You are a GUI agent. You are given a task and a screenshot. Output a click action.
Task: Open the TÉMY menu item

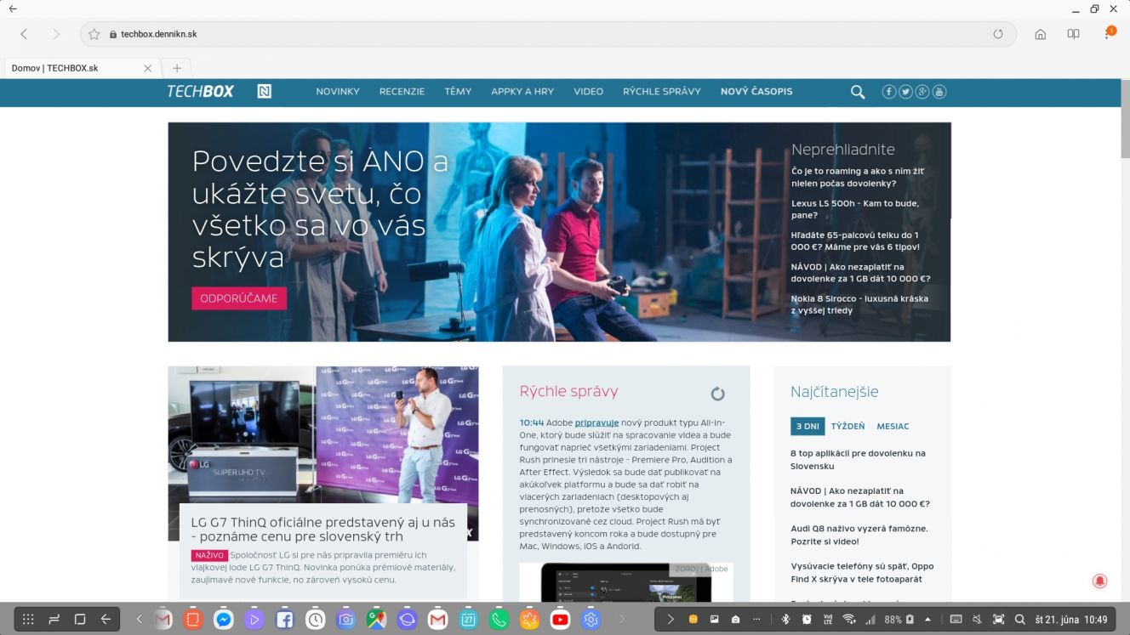click(x=458, y=92)
